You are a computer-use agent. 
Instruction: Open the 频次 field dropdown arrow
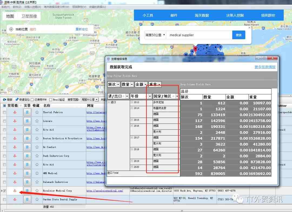click(118, 84)
